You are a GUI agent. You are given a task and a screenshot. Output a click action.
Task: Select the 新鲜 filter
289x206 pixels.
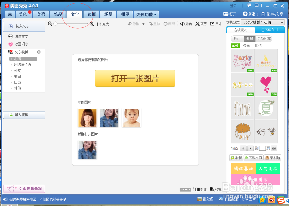[250, 39]
